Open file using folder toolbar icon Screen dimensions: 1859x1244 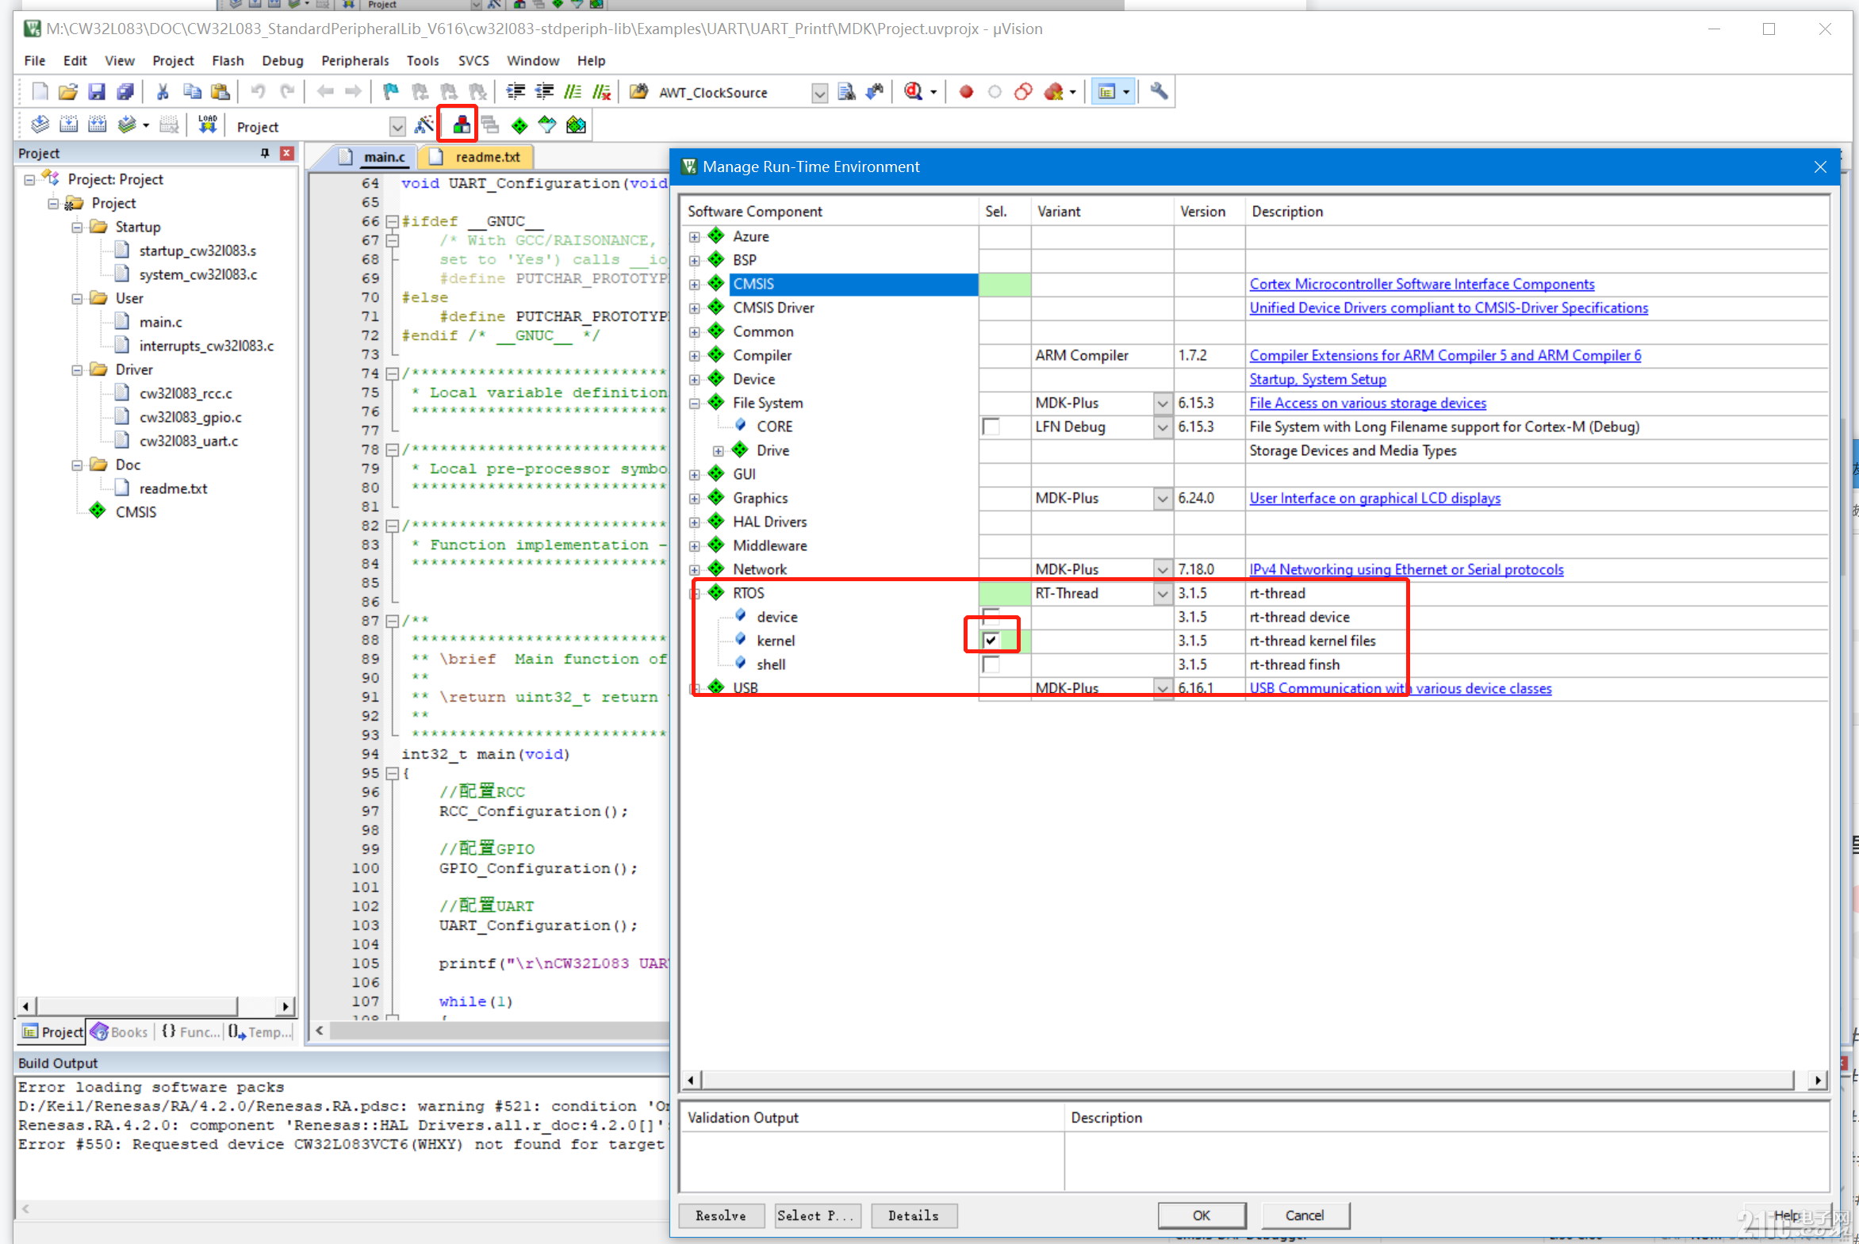68,92
